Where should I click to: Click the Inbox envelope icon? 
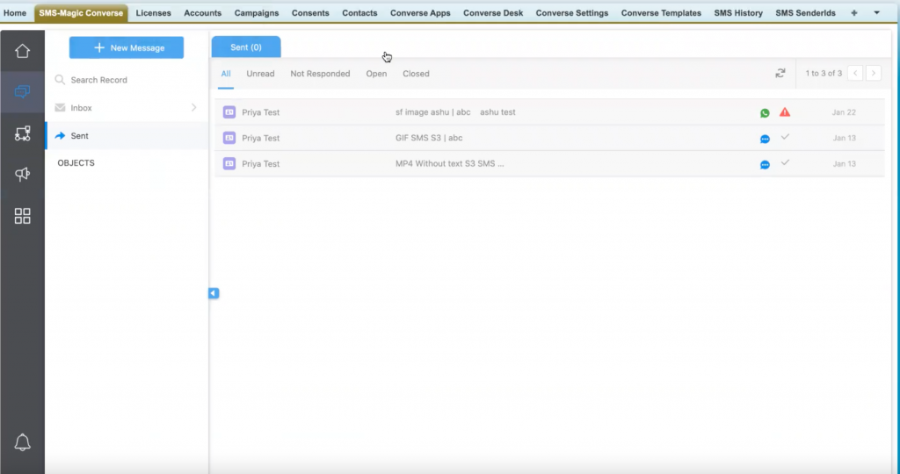60,108
